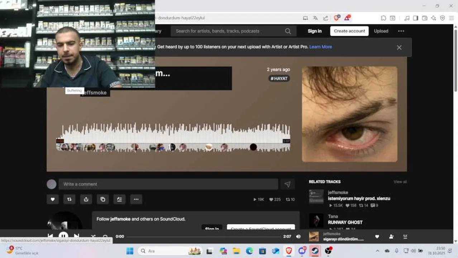Viewport: 458px width, 258px height.
Task: Open Brave browser from the taskbar
Action: [x=288, y=251]
